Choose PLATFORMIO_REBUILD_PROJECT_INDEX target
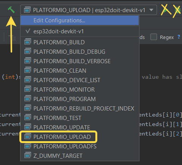The image size is (182, 165). pos(79,108)
